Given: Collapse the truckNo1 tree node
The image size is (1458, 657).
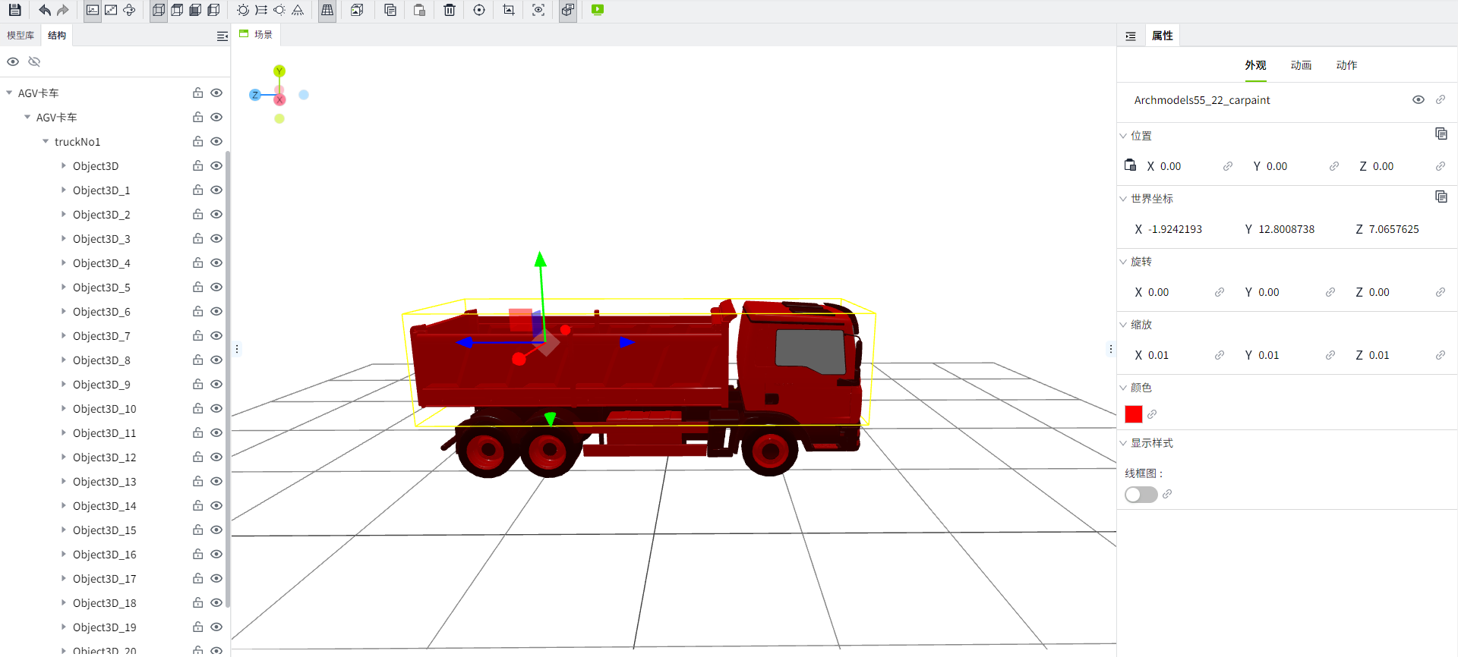Looking at the screenshot, I should pos(46,142).
